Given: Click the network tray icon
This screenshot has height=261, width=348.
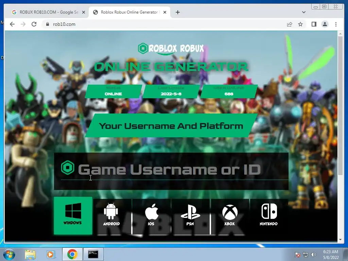Looking at the screenshot, I should coord(306,255).
